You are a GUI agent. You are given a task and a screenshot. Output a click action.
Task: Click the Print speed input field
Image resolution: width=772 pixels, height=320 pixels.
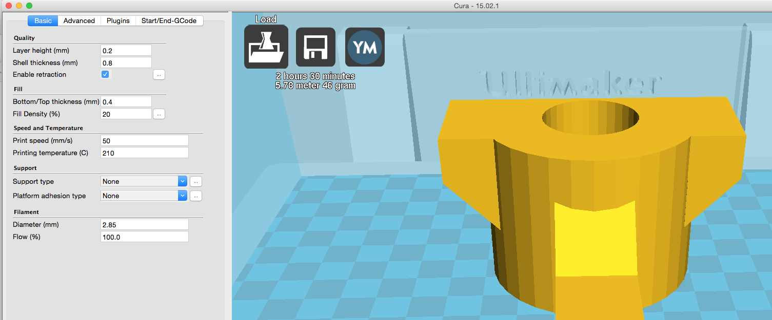pyautogui.click(x=145, y=140)
